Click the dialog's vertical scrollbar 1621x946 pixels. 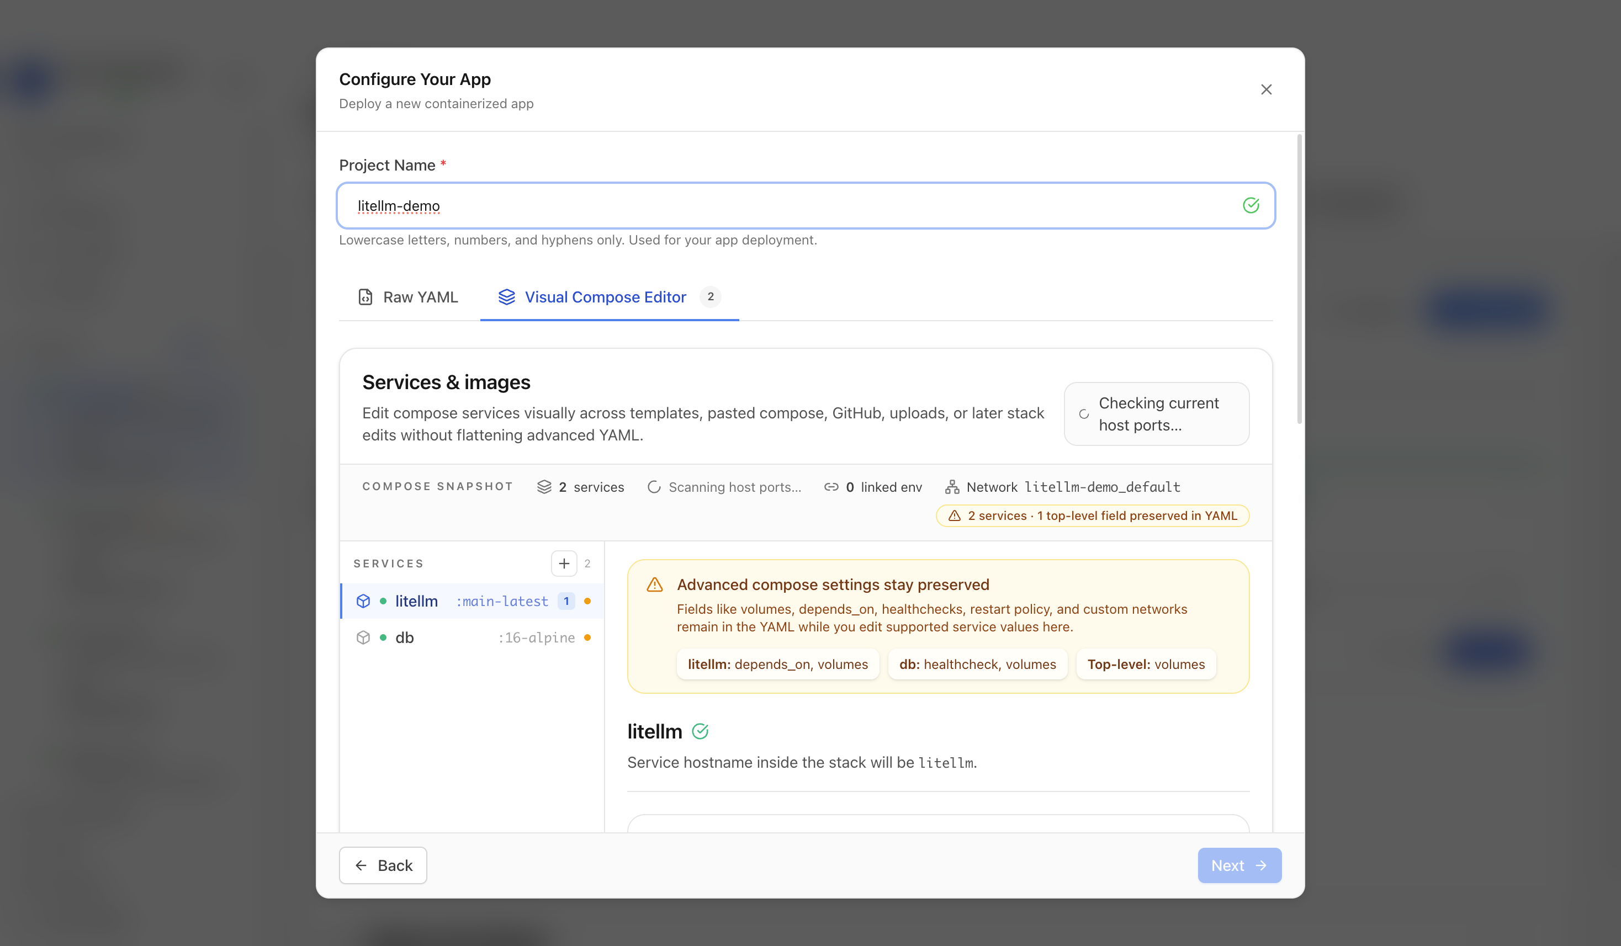click(x=1299, y=279)
